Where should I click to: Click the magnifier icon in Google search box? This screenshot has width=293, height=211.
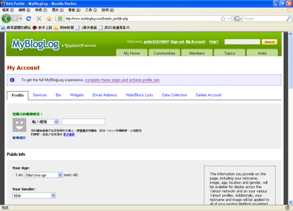tap(289, 19)
